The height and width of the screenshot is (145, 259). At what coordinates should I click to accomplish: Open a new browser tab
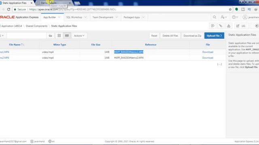point(77,3)
